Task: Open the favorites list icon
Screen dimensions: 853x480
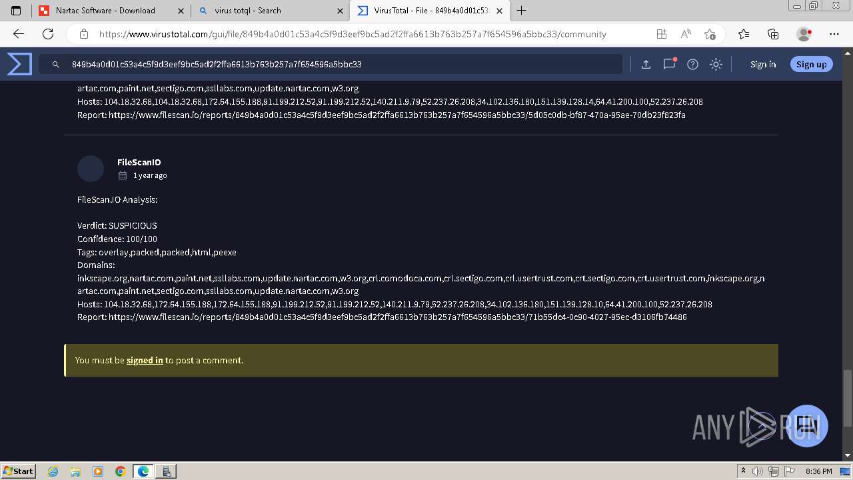Action: (x=744, y=34)
